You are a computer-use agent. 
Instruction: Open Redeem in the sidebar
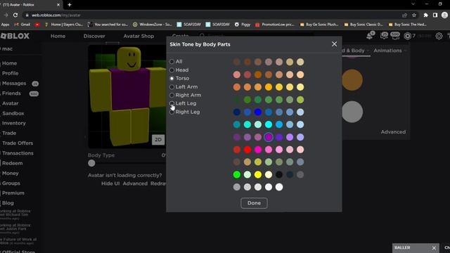(x=13, y=163)
